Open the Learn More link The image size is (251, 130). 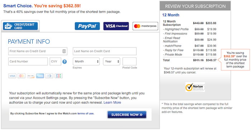[112, 102]
